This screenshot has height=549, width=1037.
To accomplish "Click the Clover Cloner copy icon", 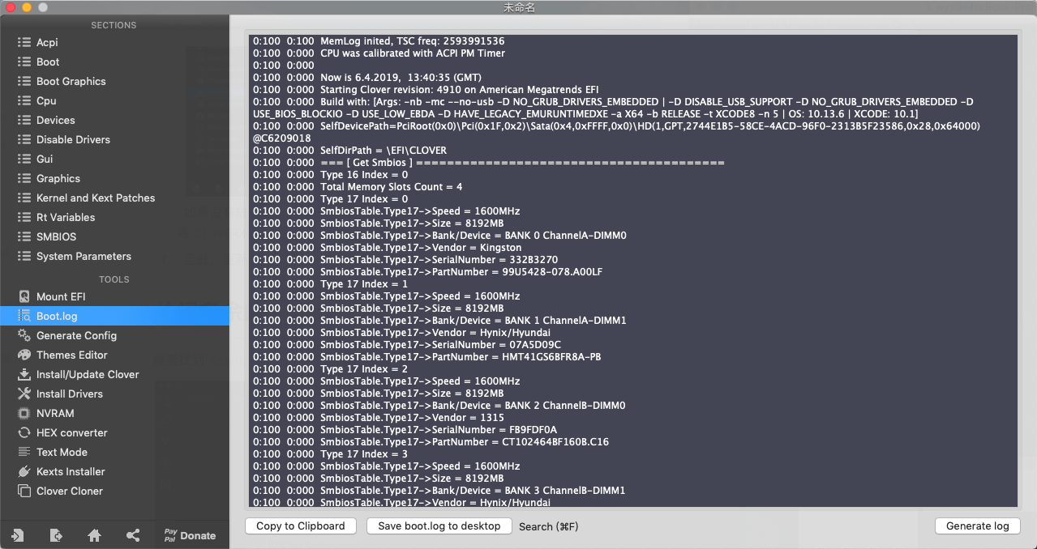I will (x=24, y=491).
